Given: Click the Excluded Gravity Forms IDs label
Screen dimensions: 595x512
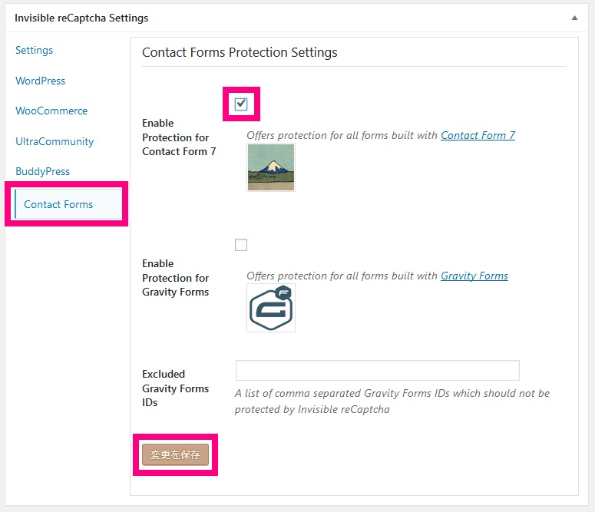Looking at the screenshot, I should point(176,388).
